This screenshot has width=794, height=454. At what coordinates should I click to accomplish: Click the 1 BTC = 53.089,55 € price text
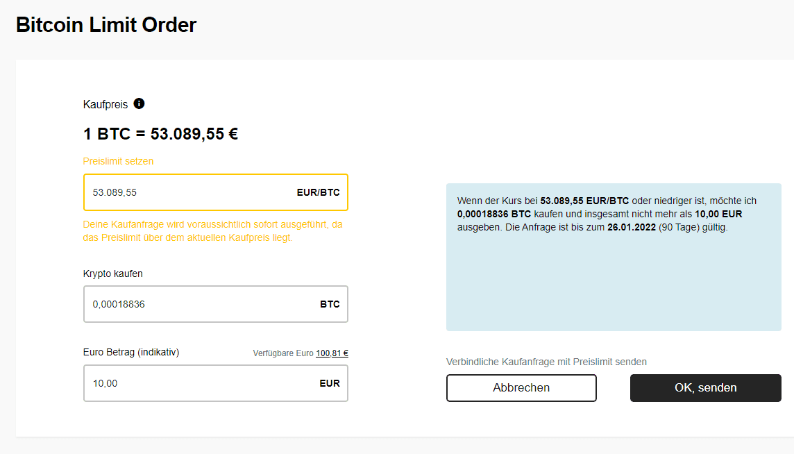[160, 134]
